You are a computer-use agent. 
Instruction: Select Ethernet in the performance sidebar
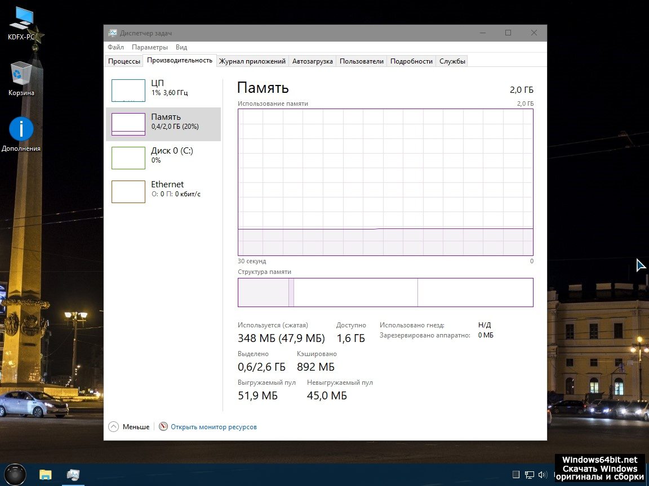pos(163,191)
